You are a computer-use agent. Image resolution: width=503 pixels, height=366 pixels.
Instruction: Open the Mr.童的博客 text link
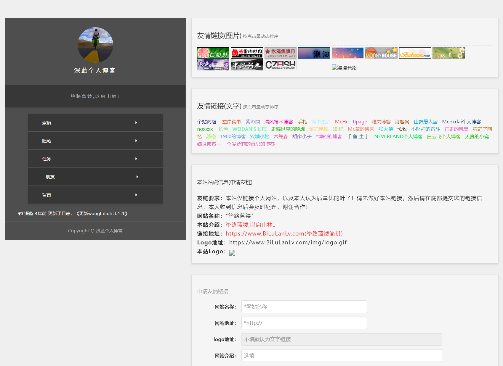tap(361, 129)
